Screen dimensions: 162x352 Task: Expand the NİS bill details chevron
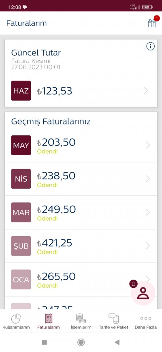(x=148, y=179)
